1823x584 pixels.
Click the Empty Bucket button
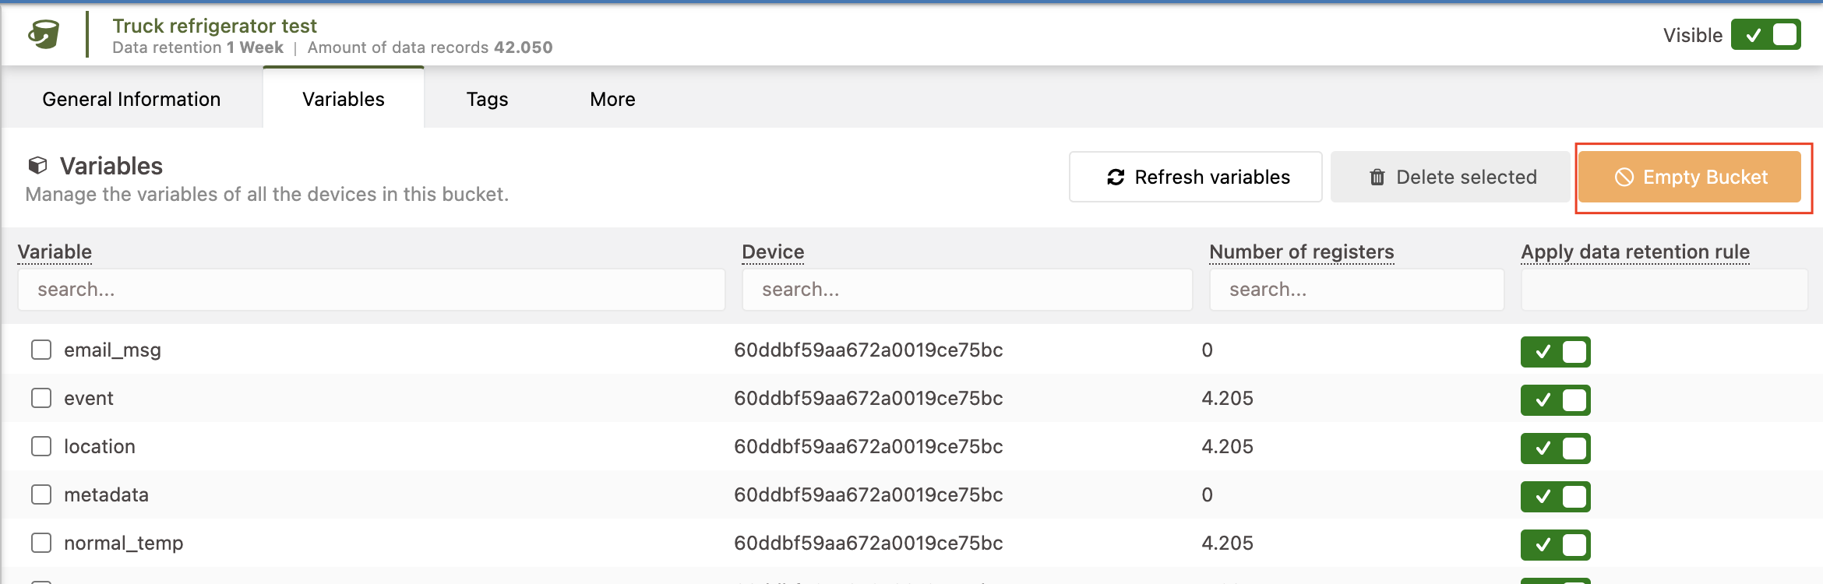[x=1689, y=178]
